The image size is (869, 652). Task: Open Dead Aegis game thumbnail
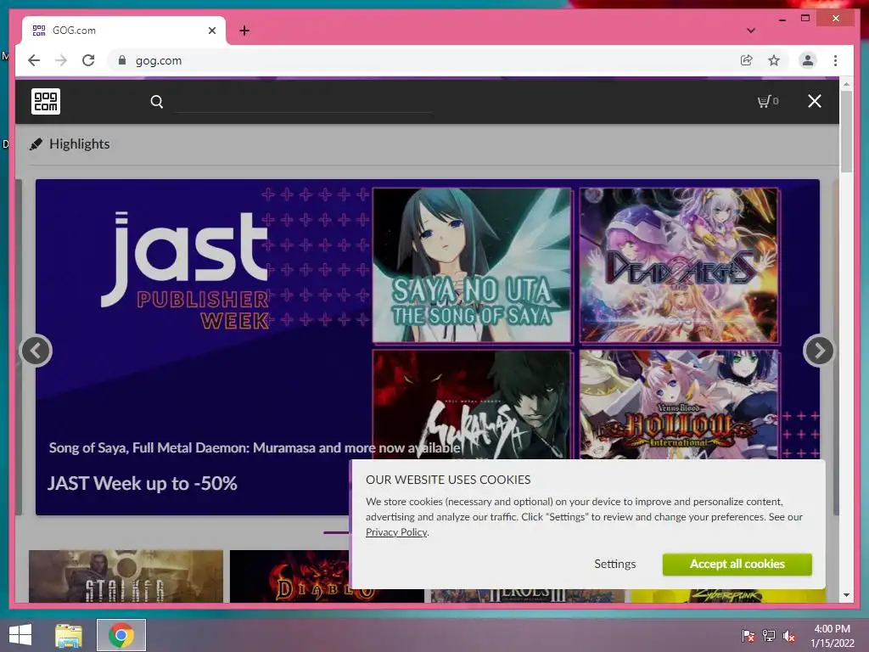[679, 265]
